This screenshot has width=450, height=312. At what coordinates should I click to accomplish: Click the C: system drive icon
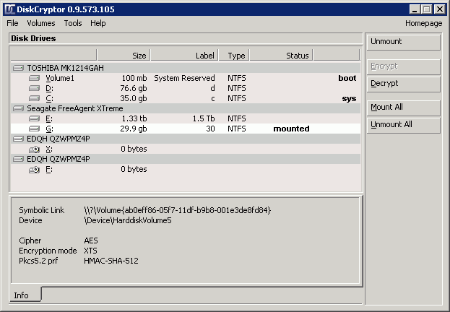coord(35,98)
